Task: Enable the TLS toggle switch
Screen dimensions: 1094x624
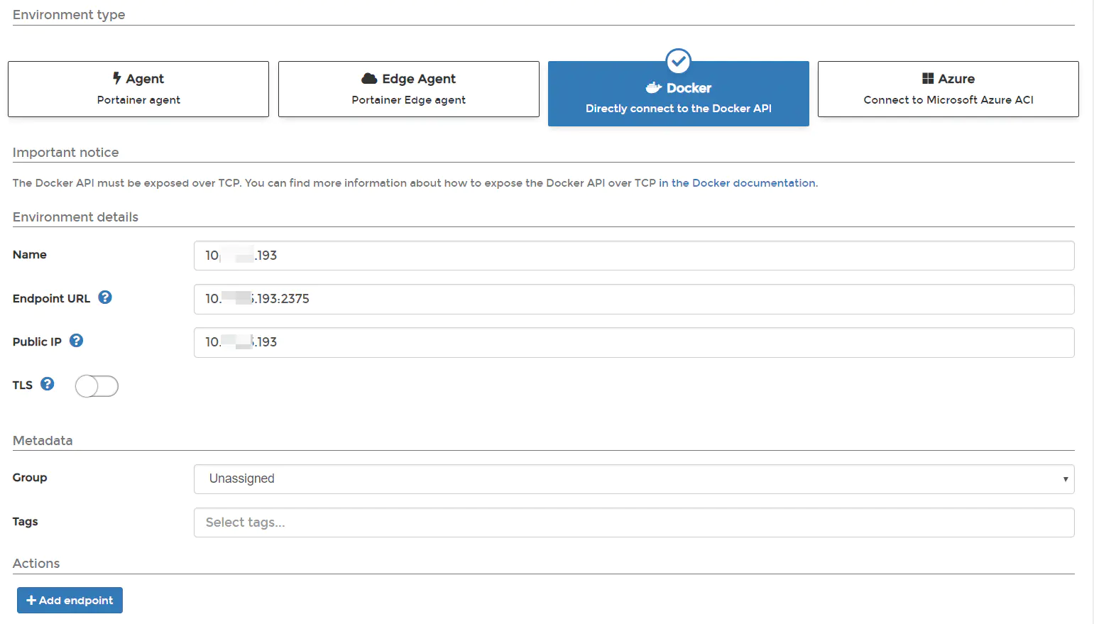Action: 97,386
